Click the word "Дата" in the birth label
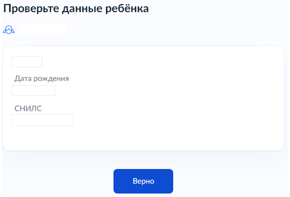This screenshot has height=197, width=290. coord(23,79)
